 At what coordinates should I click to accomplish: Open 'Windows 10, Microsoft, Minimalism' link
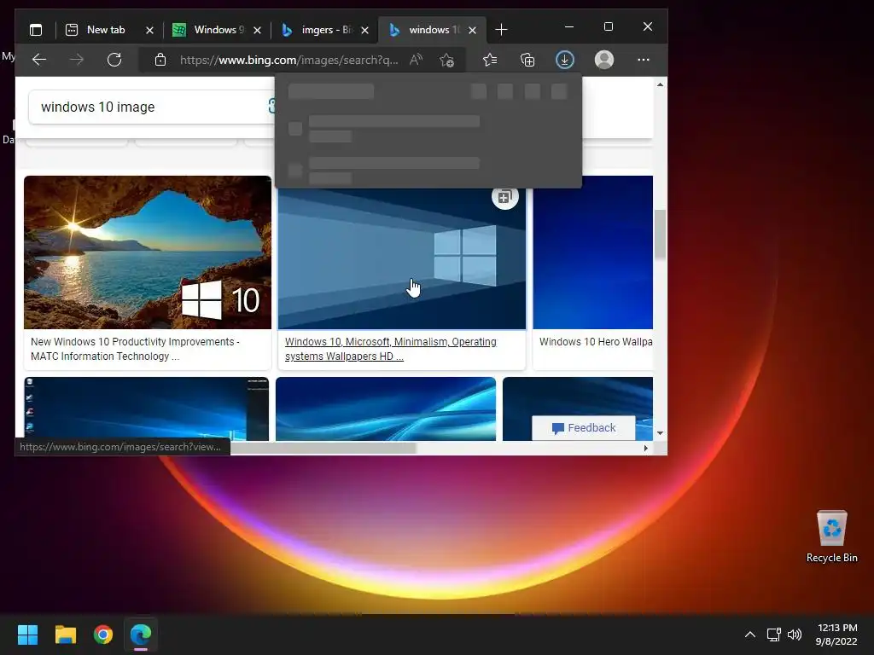(x=390, y=349)
